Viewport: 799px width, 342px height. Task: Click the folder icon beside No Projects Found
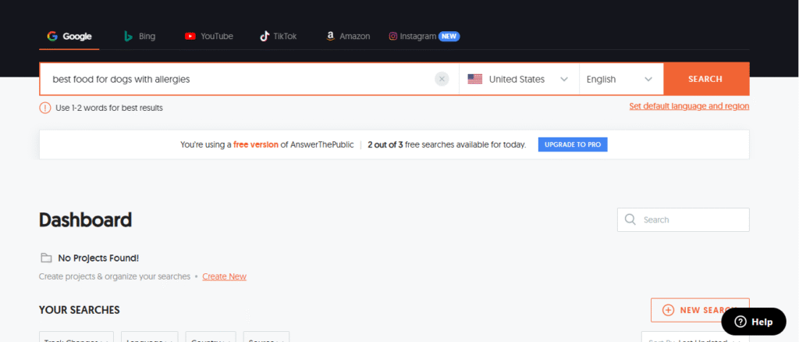(46, 258)
